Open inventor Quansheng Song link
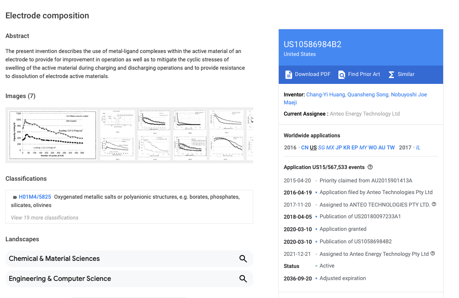 click(368, 95)
